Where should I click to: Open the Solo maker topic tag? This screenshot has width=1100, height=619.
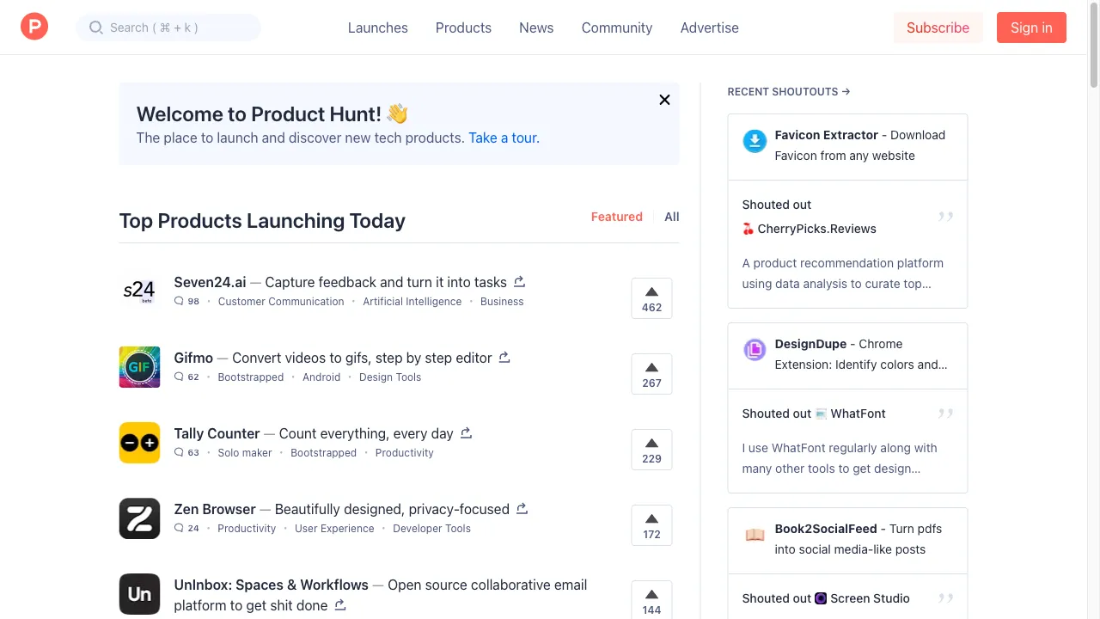(245, 453)
